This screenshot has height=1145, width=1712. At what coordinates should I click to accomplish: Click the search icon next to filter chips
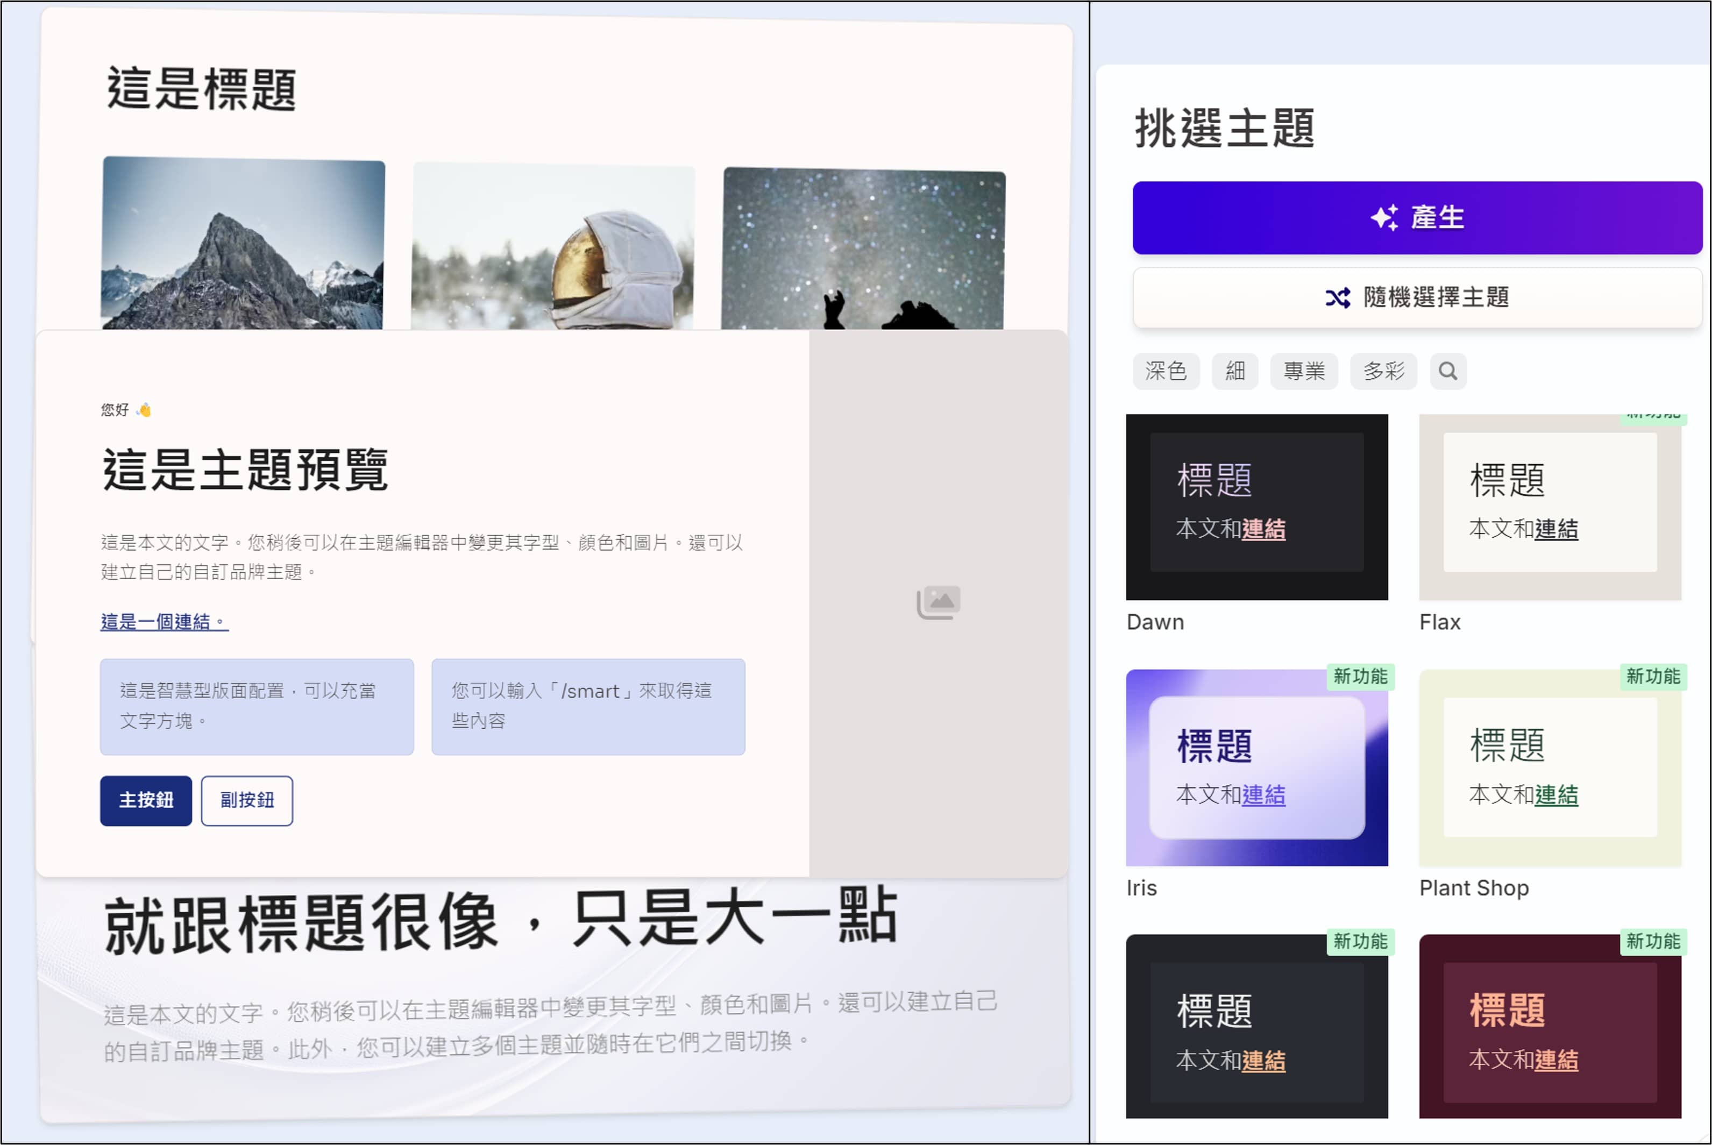[x=1448, y=371]
